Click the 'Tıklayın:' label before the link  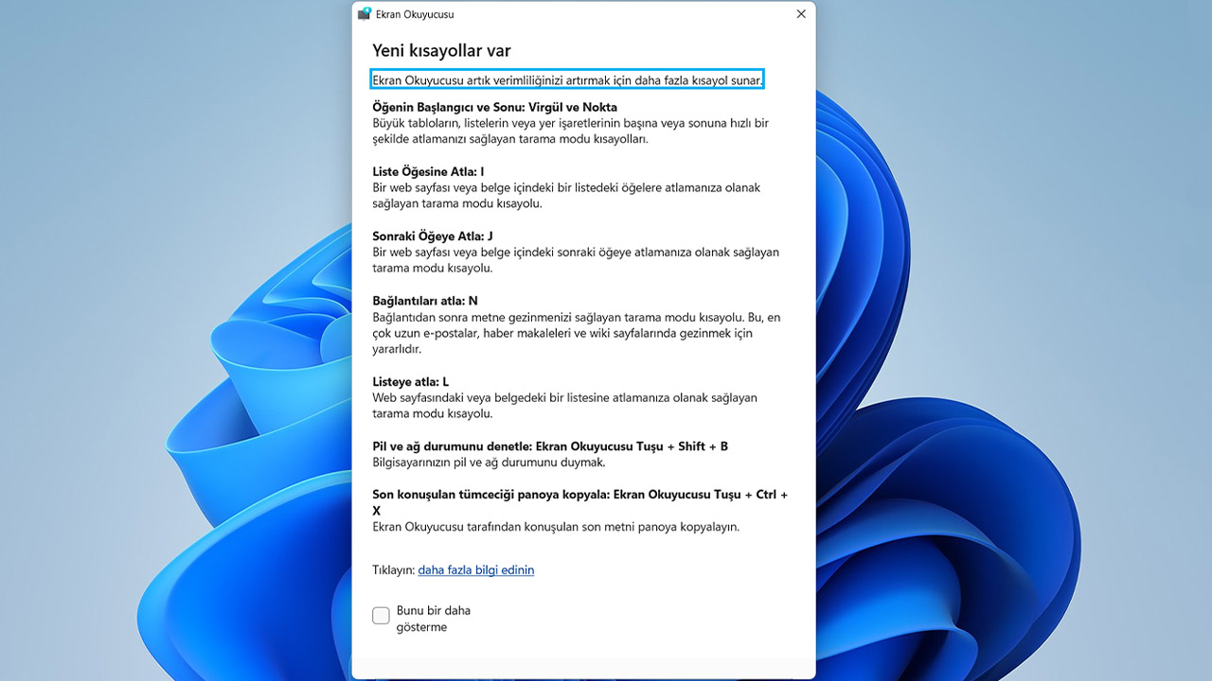click(393, 569)
